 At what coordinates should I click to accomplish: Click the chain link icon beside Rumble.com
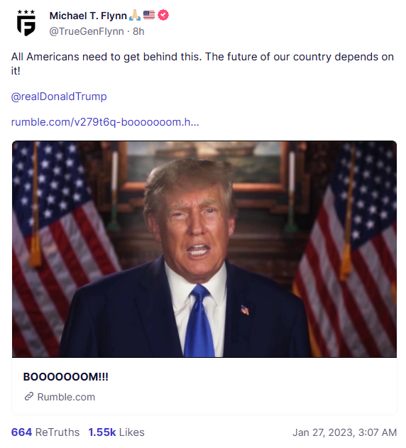[x=29, y=397]
